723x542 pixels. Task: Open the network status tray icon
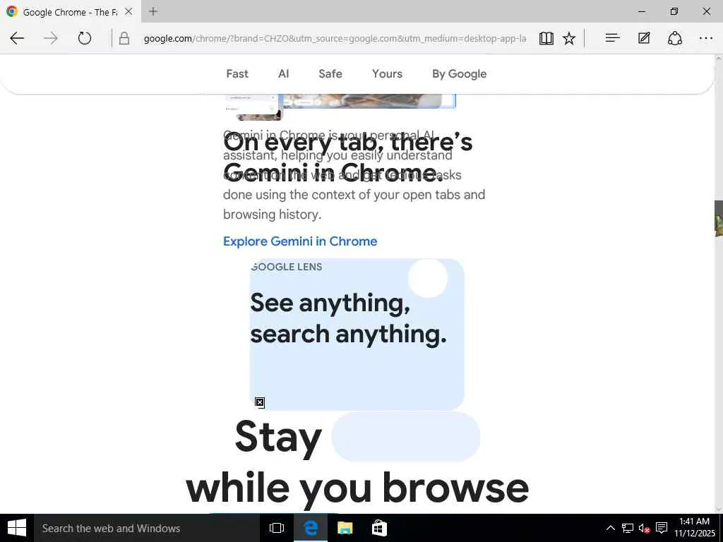click(x=627, y=528)
